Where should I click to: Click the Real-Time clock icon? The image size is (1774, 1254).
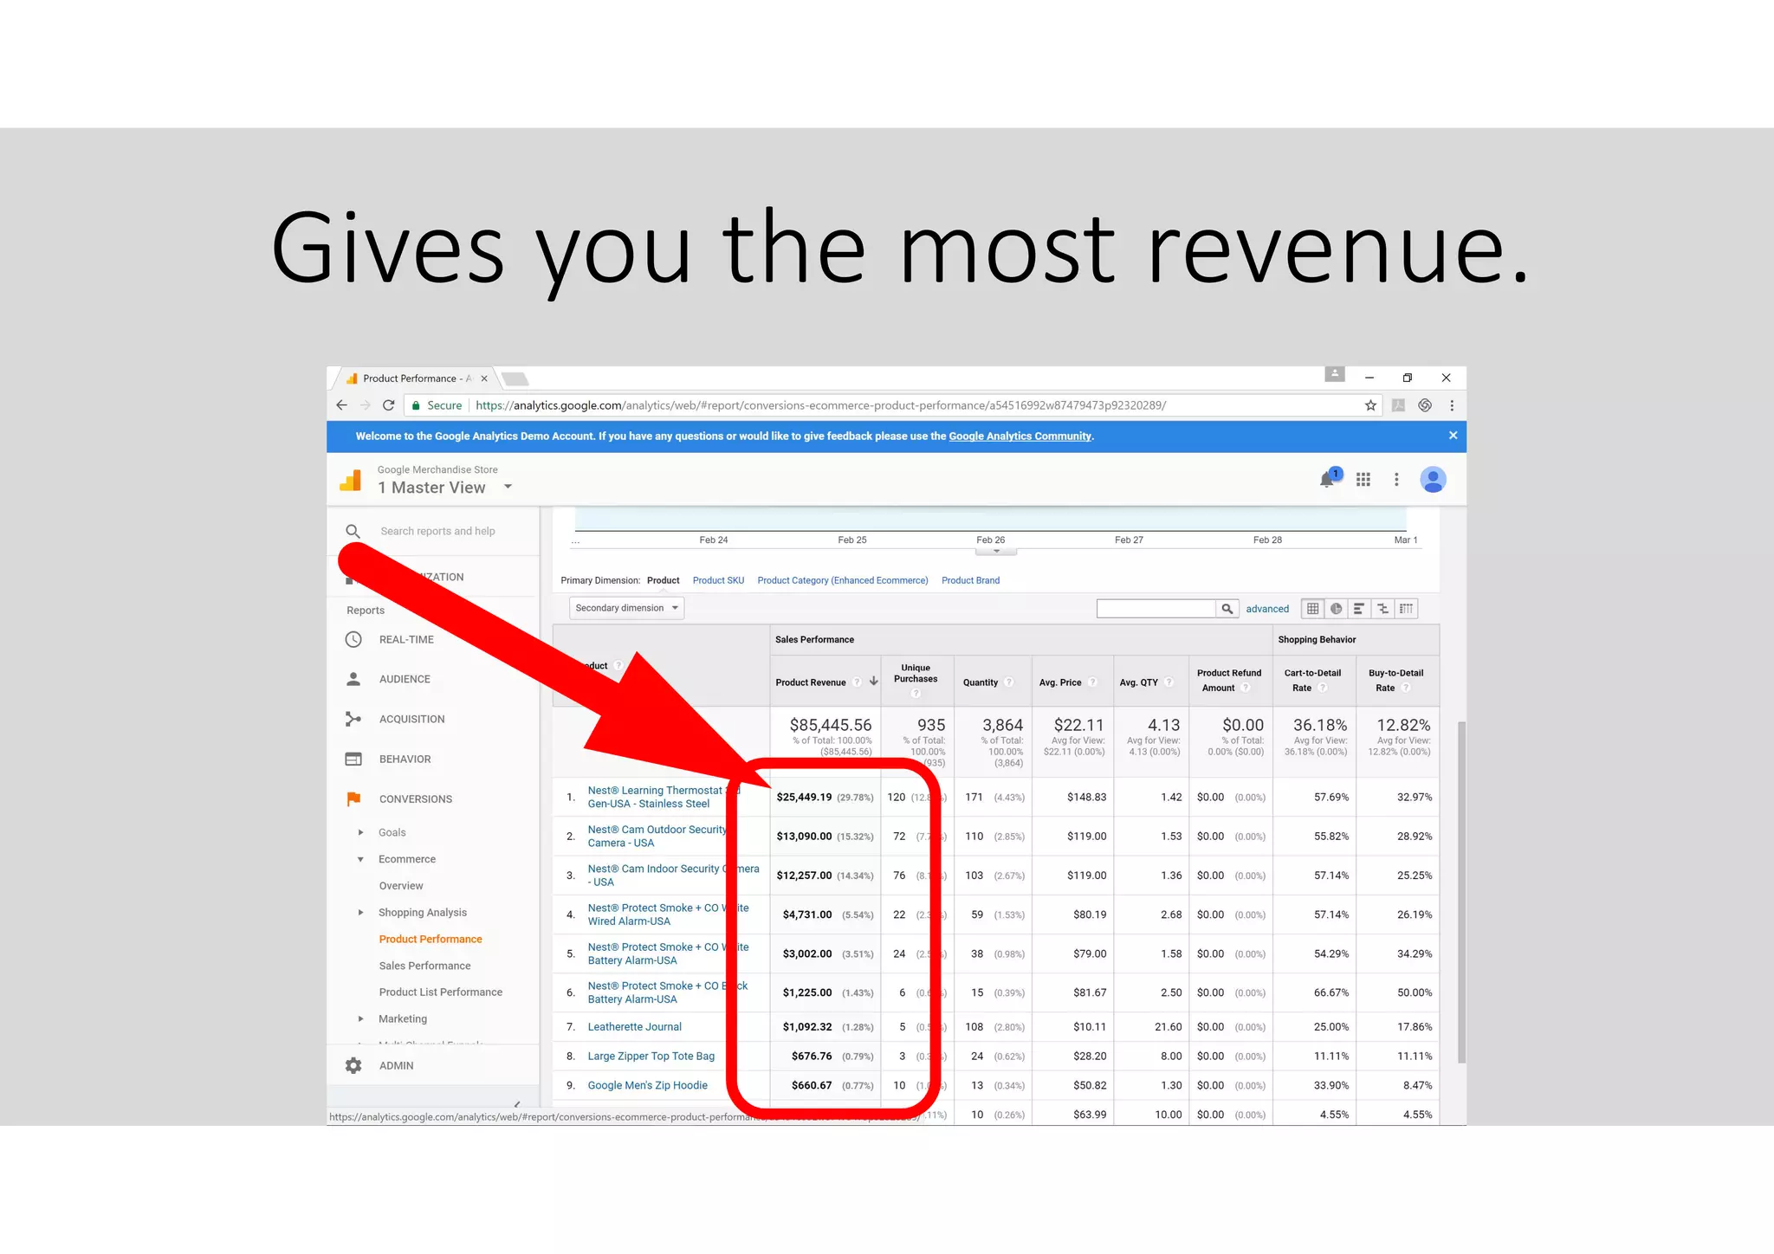(x=353, y=639)
